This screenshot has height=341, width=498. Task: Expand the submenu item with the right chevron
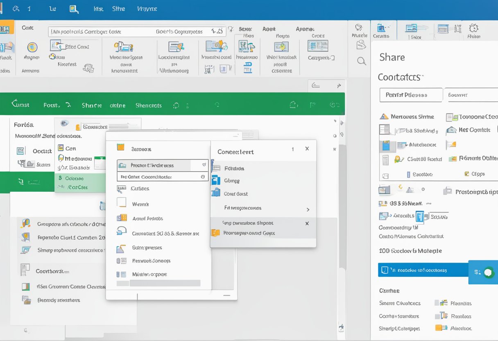(x=308, y=210)
